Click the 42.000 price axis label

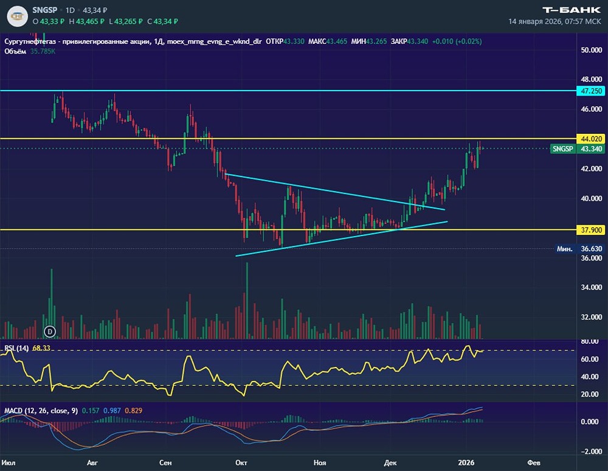592,169
